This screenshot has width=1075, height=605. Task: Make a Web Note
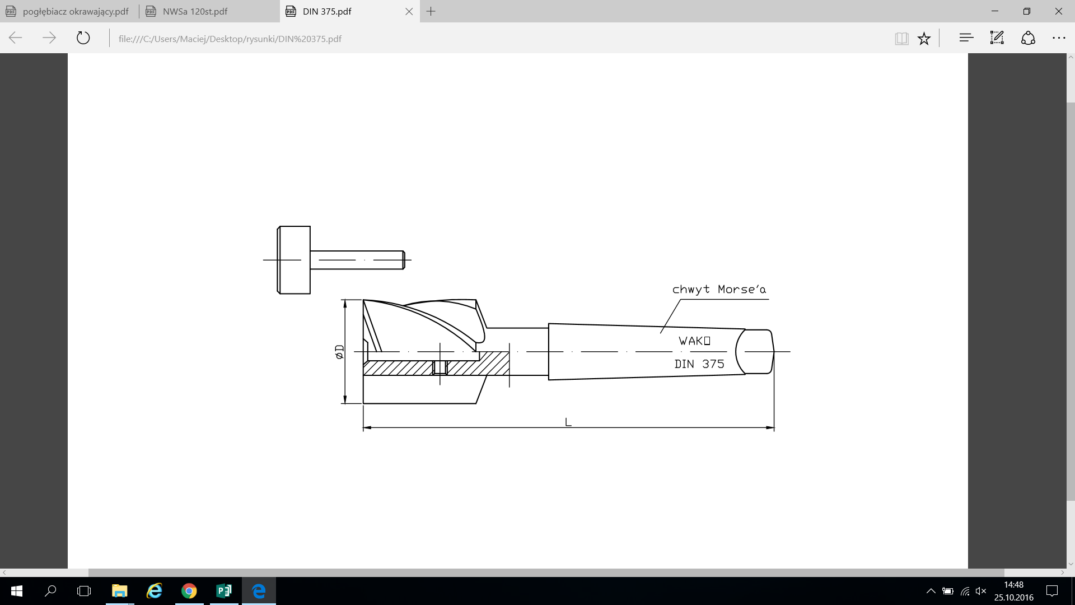point(997,38)
